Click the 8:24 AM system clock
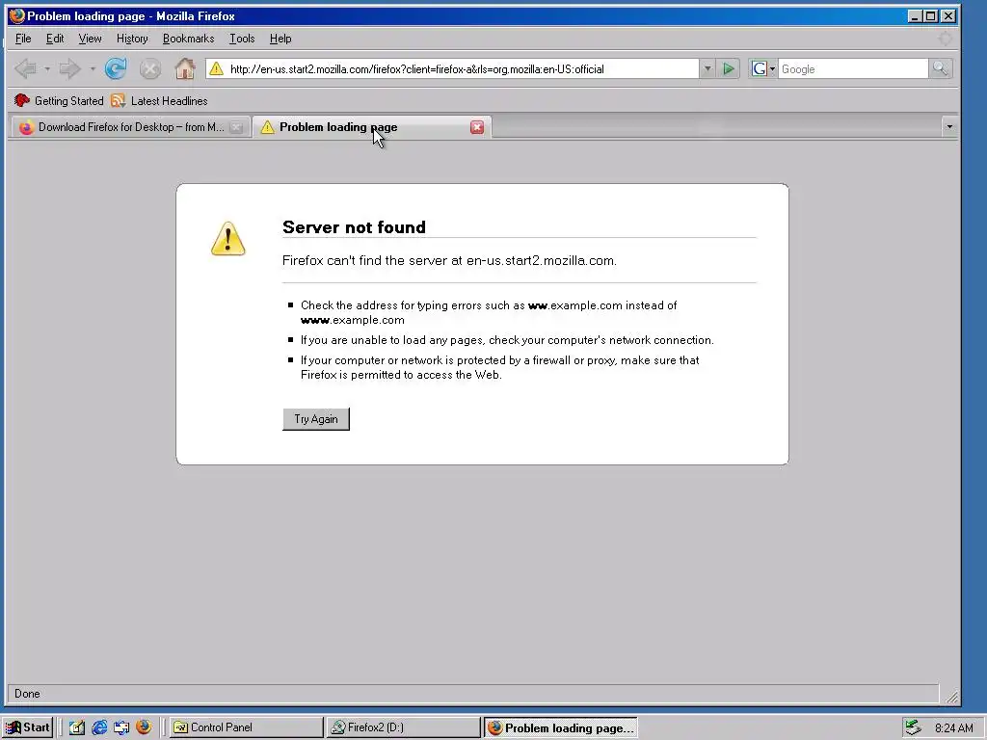The image size is (987, 740). pyautogui.click(x=953, y=728)
